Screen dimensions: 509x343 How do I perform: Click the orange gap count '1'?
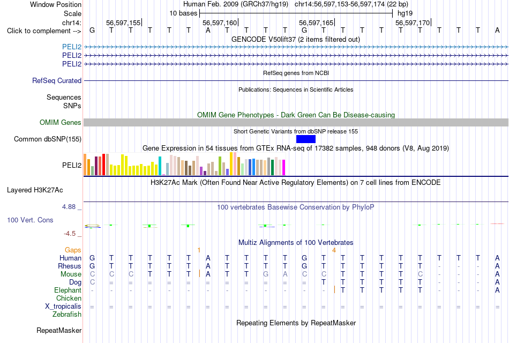[x=199, y=250]
